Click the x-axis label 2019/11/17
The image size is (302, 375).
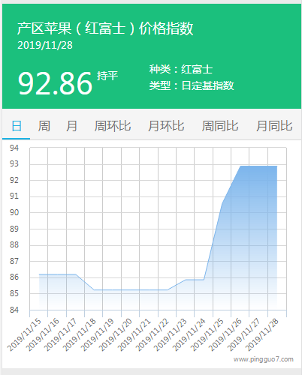(61, 334)
